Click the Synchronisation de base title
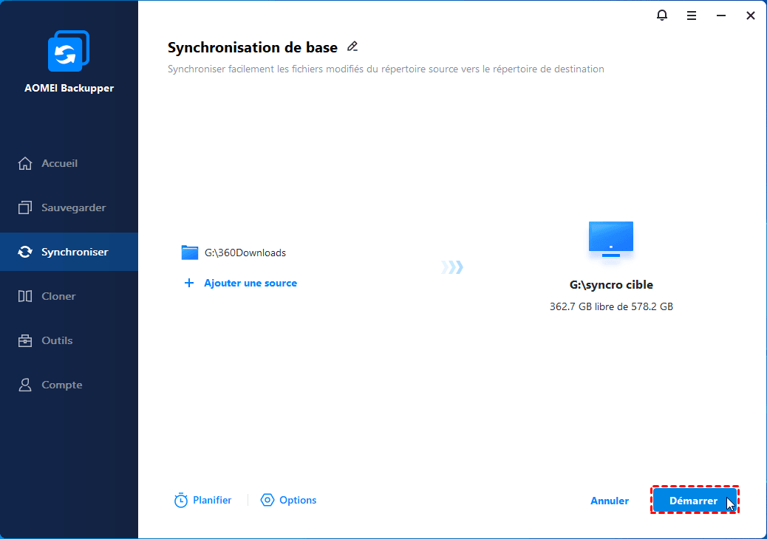The height and width of the screenshot is (539, 767). [x=253, y=47]
